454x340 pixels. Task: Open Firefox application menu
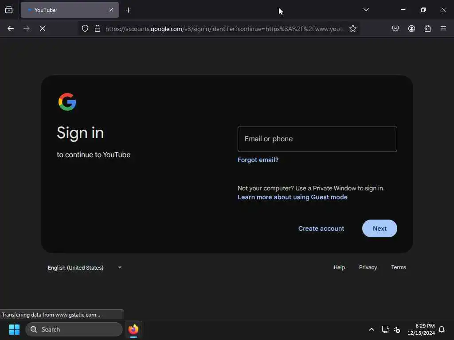coord(443,28)
